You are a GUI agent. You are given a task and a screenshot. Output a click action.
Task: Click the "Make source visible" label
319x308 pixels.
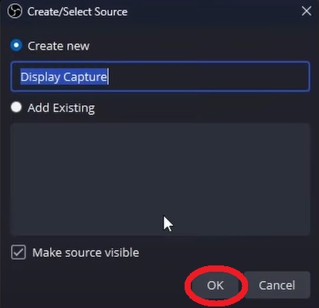86,252
